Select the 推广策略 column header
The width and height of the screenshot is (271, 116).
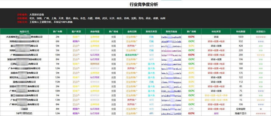(x=192, y=32)
